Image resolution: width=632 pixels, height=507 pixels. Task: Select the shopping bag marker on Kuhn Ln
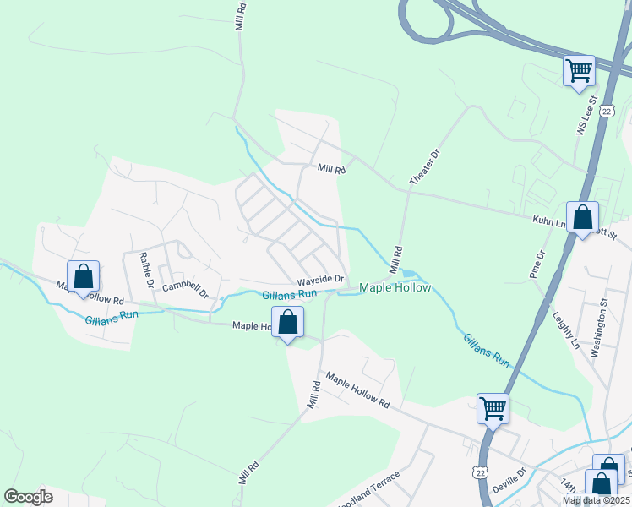coord(582,219)
